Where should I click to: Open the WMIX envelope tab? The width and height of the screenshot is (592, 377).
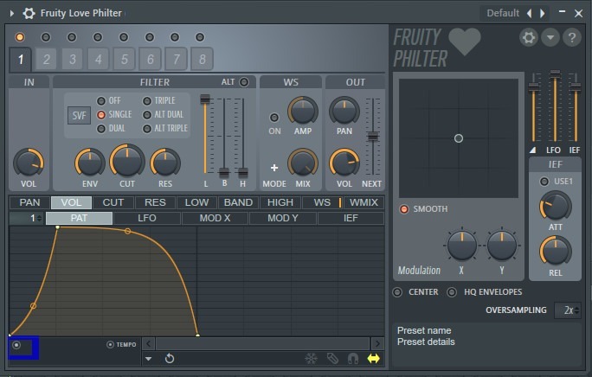[x=364, y=202]
